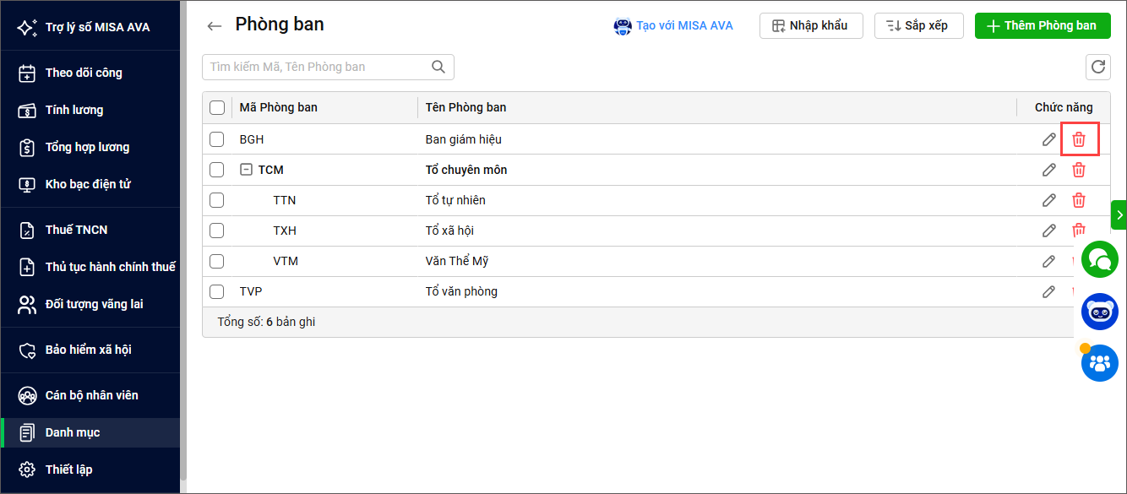Image resolution: width=1127 pixels, height=494 pixels.
Task: Click the refresh list icon
Action: [x=1097, y=68]
